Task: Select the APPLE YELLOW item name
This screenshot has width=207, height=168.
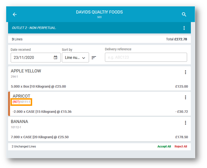Action: point(26,71)
